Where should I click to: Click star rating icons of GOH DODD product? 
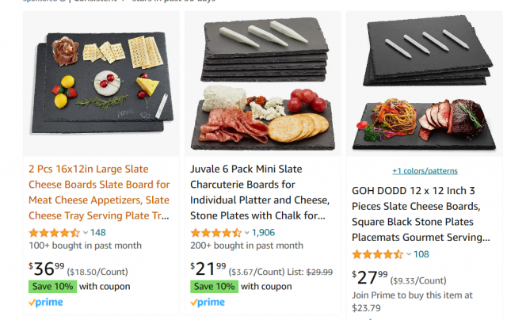[x=377, y=254]
